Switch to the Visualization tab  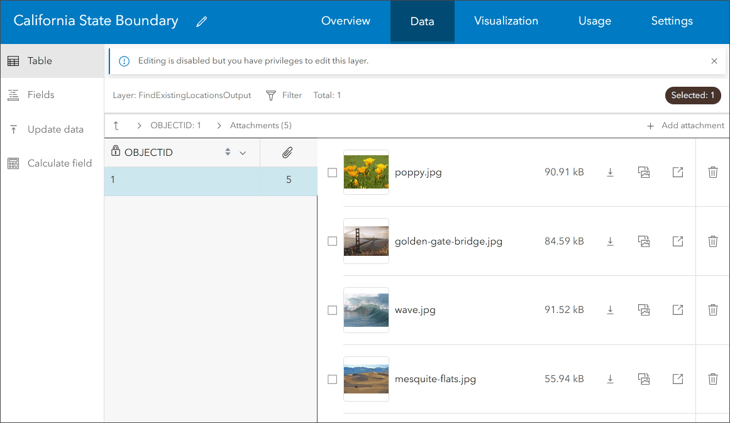pyautogui.click(x=506, y=21)
